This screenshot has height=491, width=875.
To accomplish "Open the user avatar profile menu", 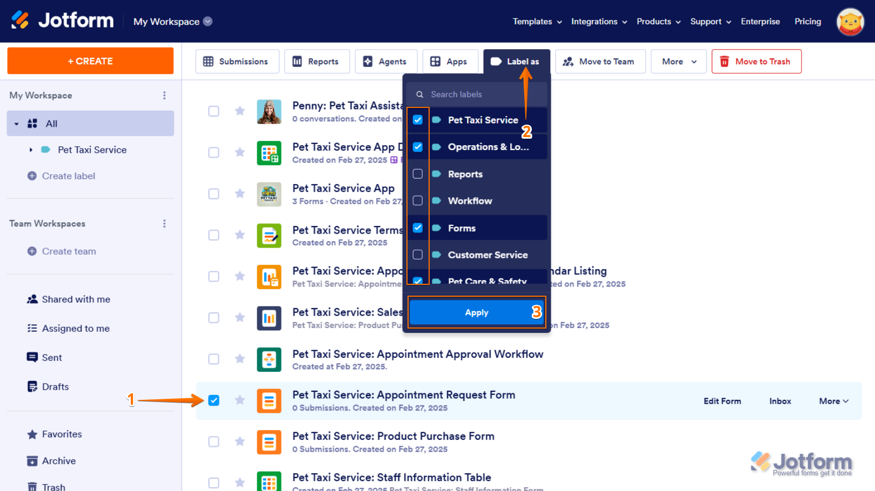I will pos(850,22).
